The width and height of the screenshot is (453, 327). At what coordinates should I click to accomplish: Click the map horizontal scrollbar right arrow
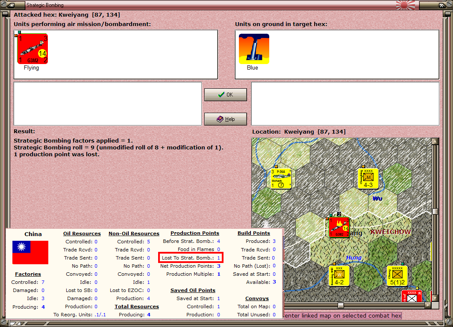[428, 305]
